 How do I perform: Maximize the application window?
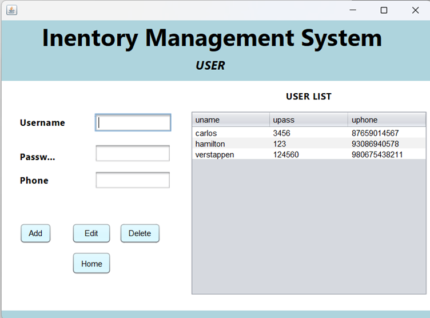[384, 10]
